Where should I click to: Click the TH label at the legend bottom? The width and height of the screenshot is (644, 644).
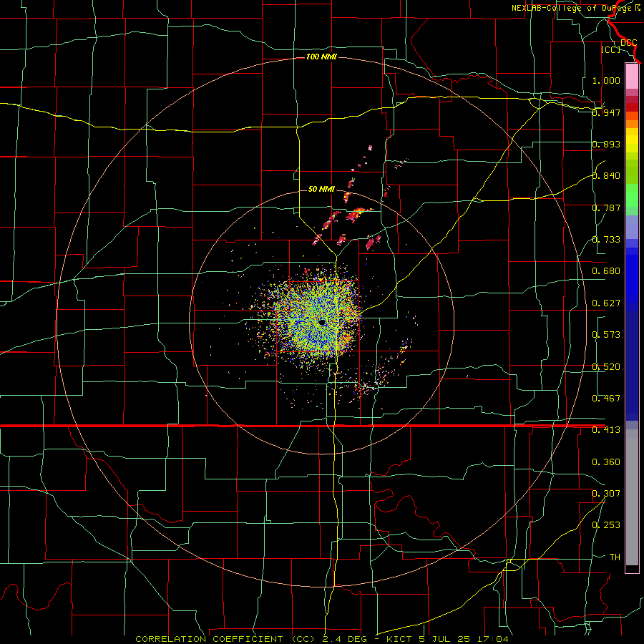615,557
